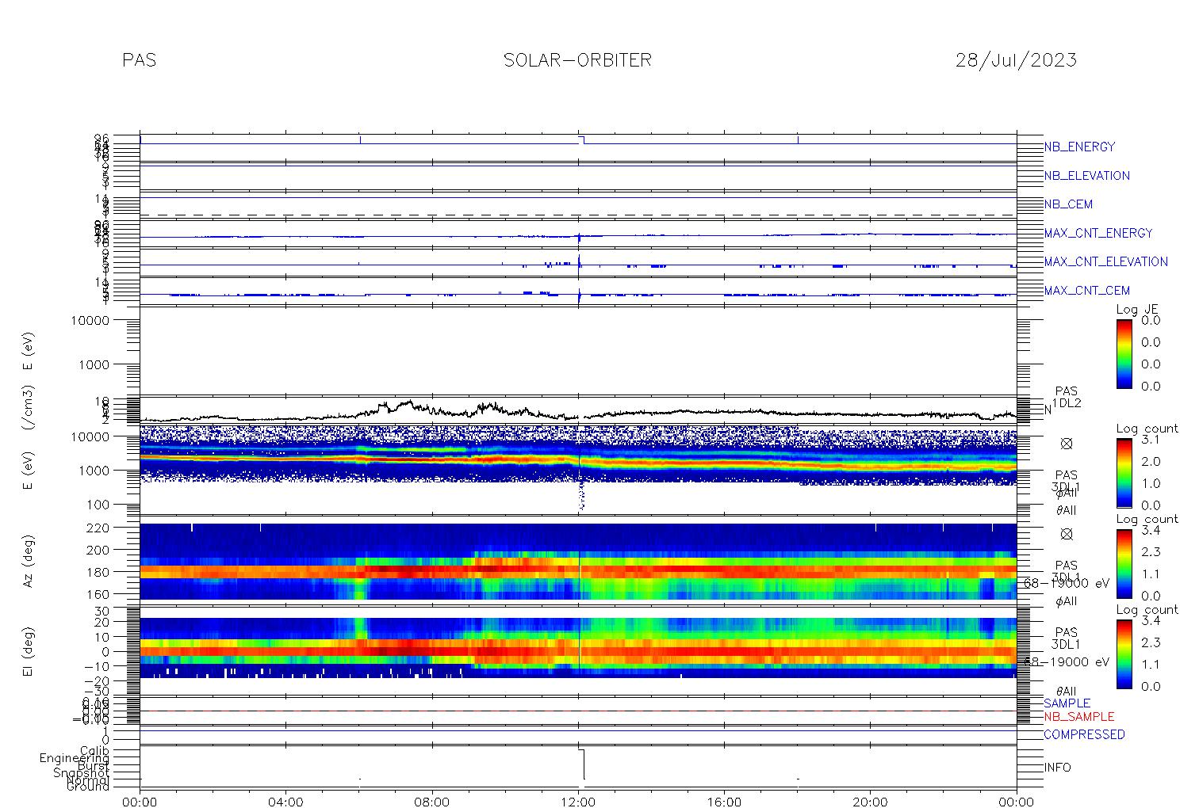Image resolution: width=1199 pixels, height=808 pixels.
Task: Click the COMPRESSED label
Action: coord(1084,734)
